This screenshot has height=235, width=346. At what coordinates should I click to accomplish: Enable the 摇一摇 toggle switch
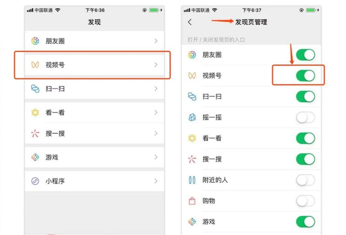pyautogui.click(x=305, y=117)
